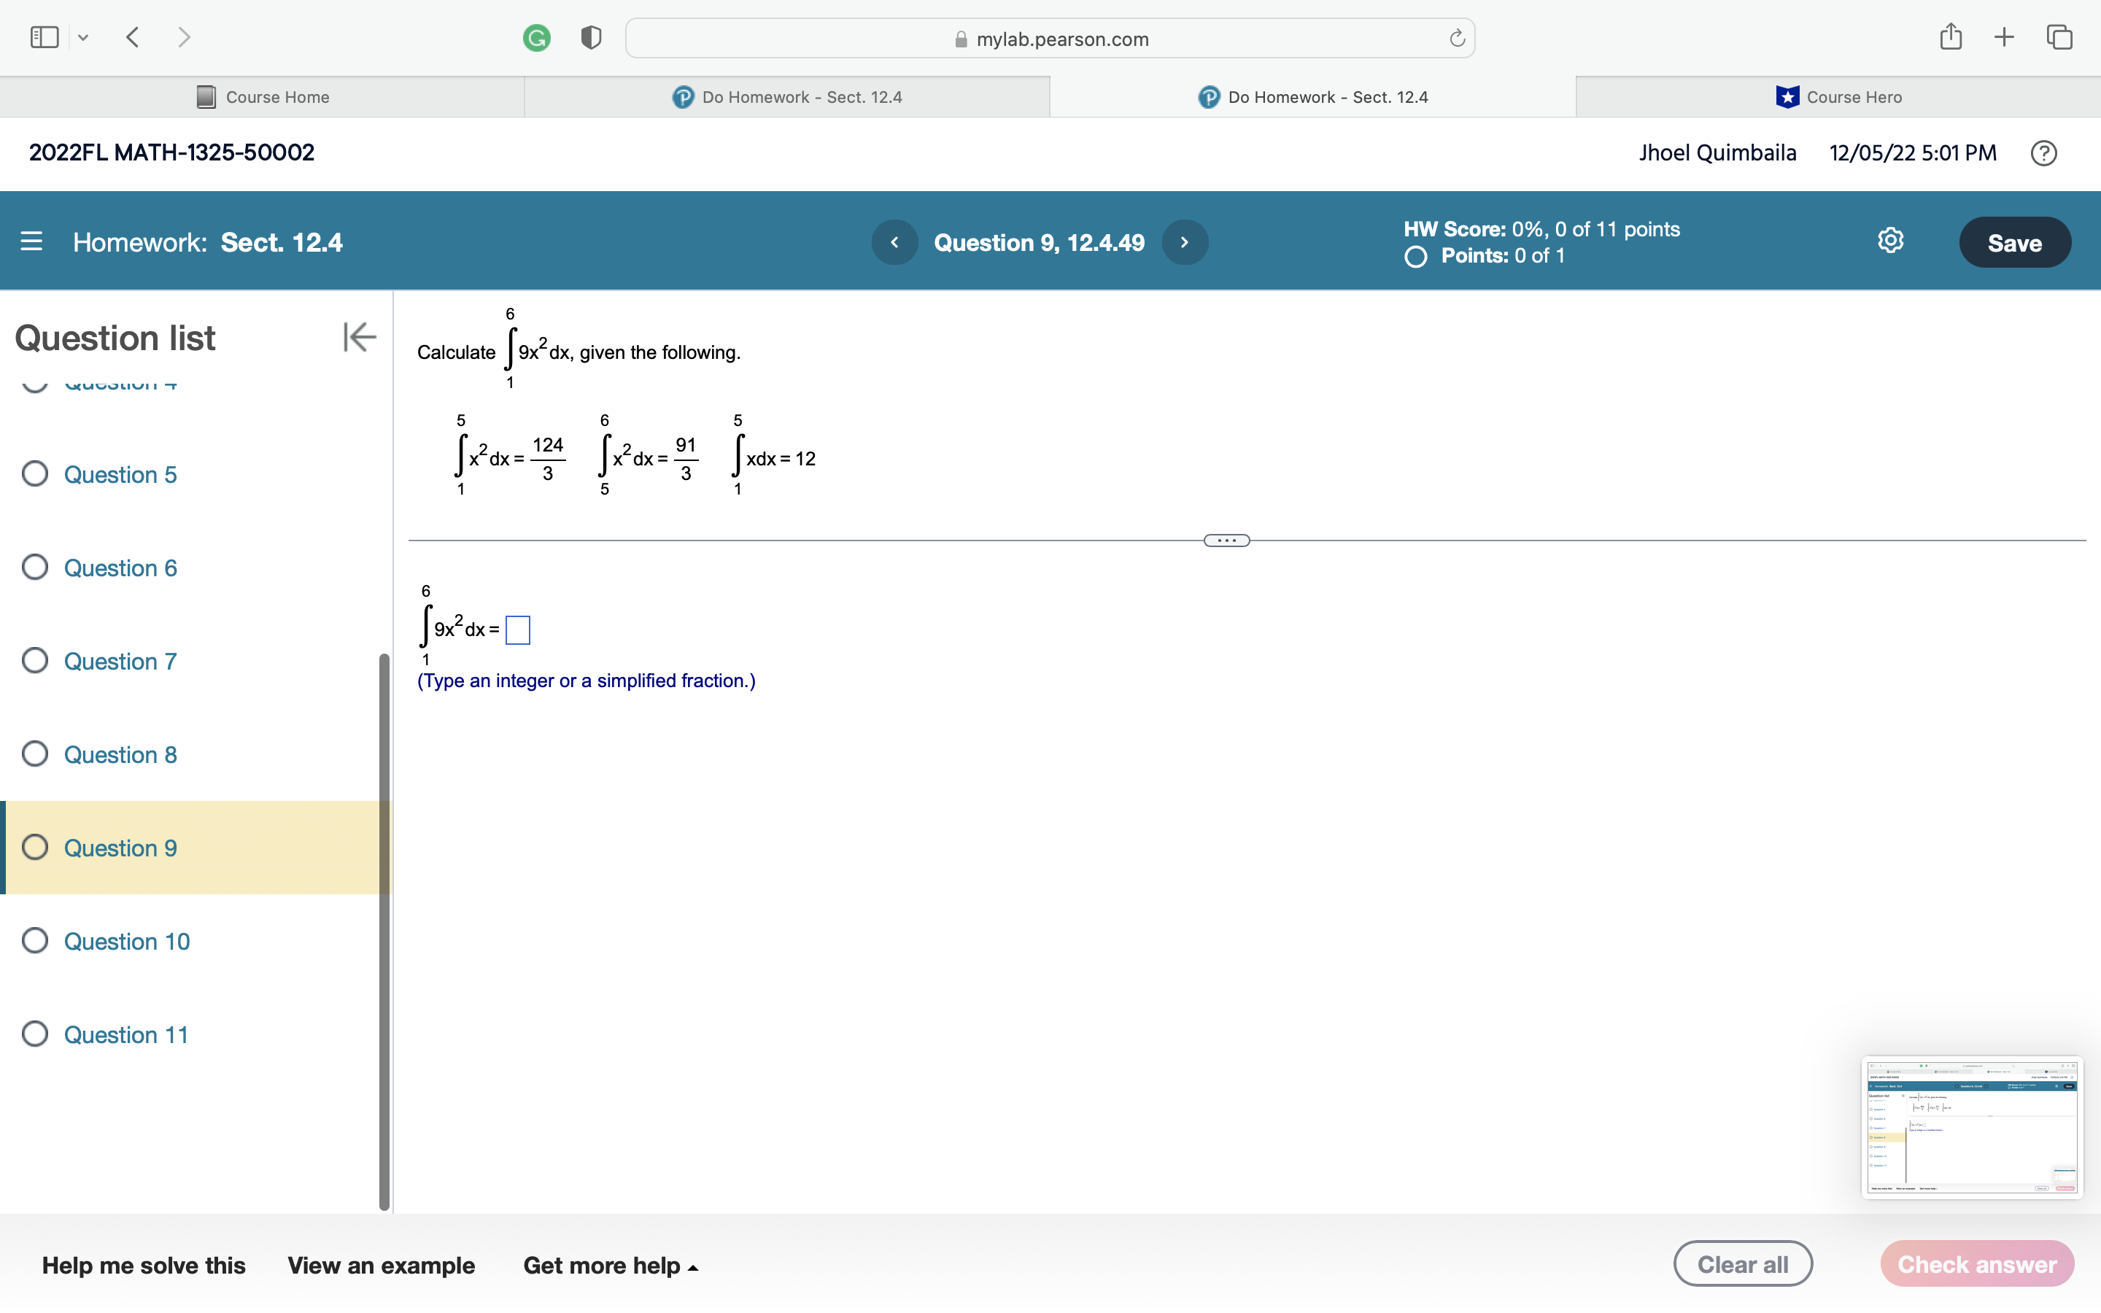
Task: Open the sidebar dropdown chevron
Action: (x=83, y=37)
